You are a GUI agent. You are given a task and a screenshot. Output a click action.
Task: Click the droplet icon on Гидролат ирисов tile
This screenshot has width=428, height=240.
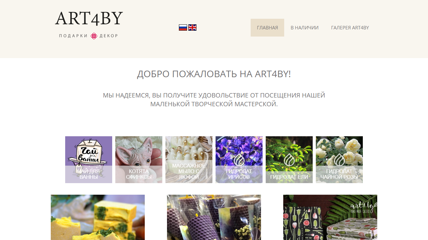(239, 159)
